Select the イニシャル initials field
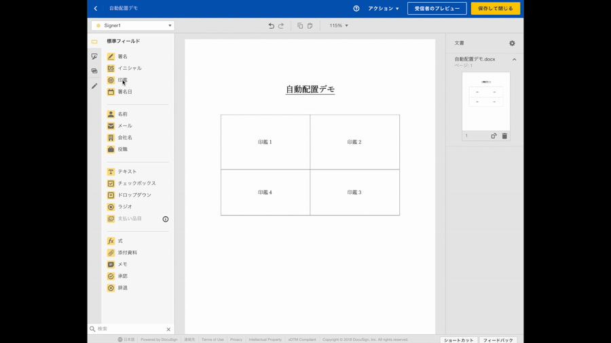611x343 pixels. pyautogui.click(x=124, y=68)
